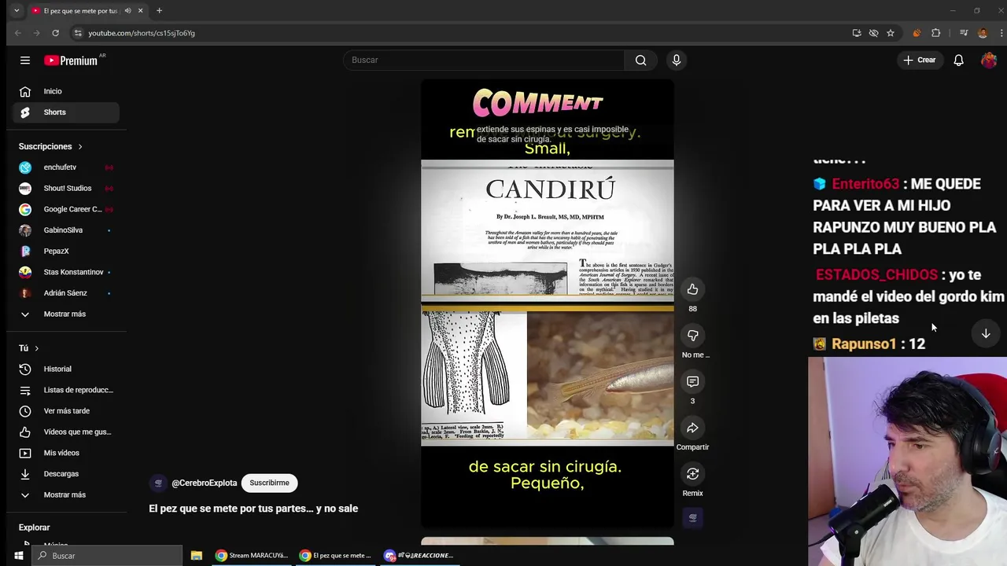The image size is (1007, 566).
Task: Open GabinoSilva channel
Action: click(66, 230)
